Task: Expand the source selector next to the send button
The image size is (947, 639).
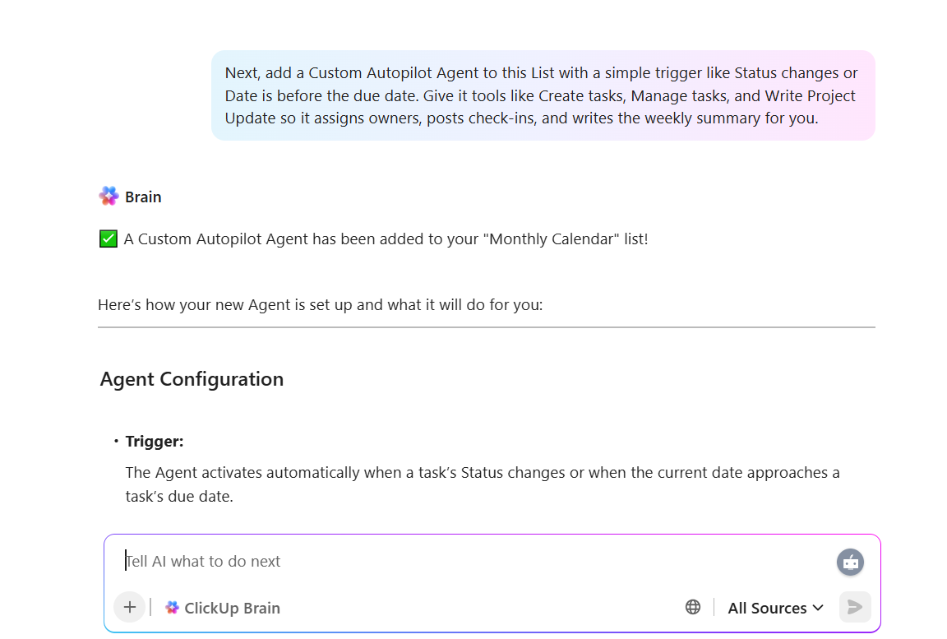Action: point(774,607)
